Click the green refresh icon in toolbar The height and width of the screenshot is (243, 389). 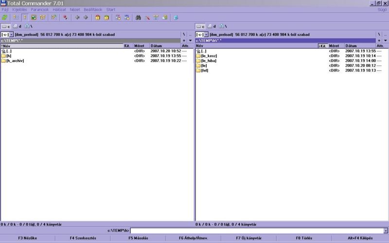point(4,17)
